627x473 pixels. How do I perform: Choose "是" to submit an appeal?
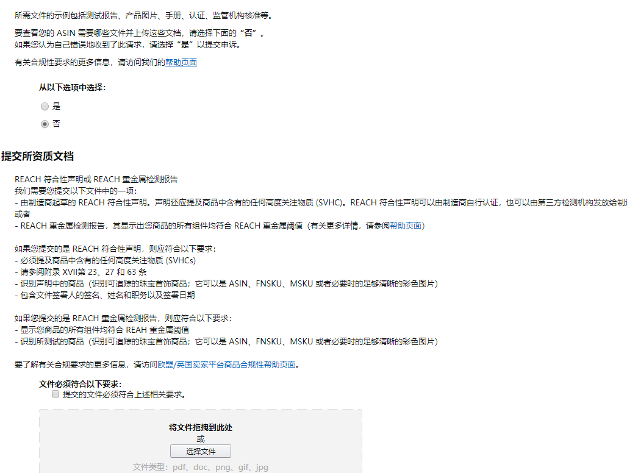tap(45, 105)
